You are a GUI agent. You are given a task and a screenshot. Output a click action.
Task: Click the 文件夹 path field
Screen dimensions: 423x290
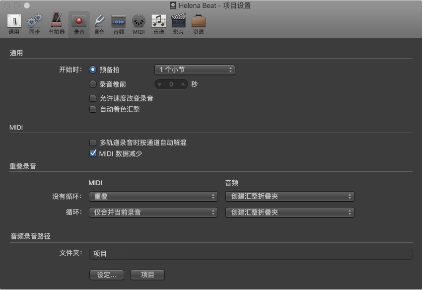coord(251,254)
